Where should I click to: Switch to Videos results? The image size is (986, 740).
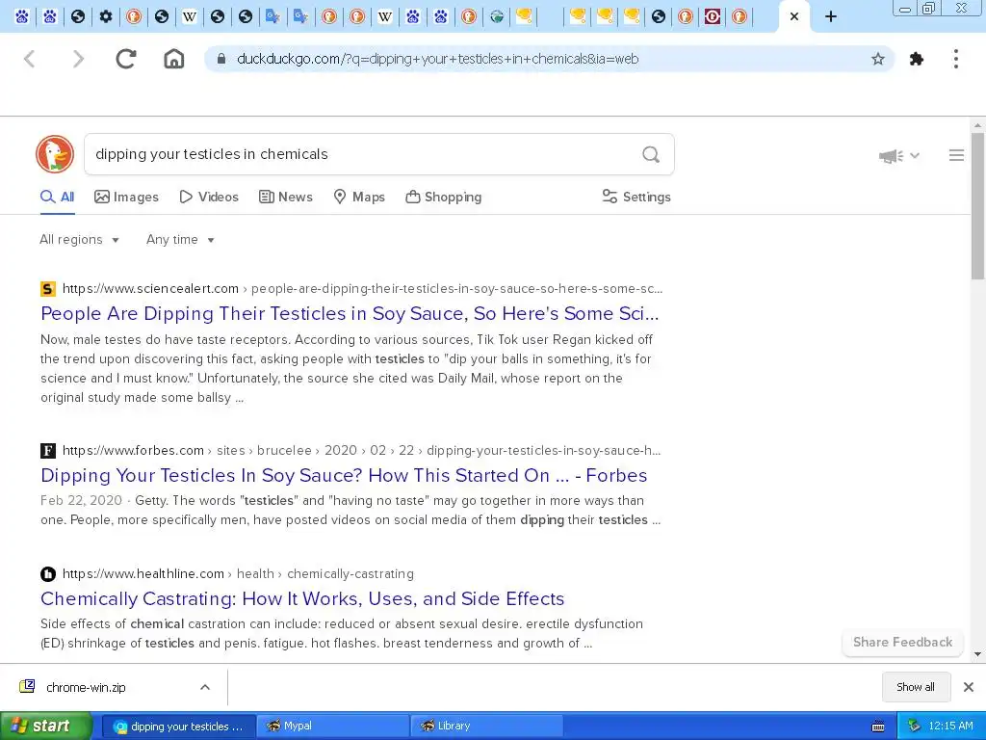[x=209, y=197]
